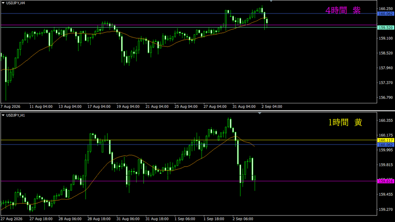Viewport: 395px width, 222px height.
Task: Click the '28 Aug 18:00' time axis label
Action: pyautogui.click(x=99, y=219)
